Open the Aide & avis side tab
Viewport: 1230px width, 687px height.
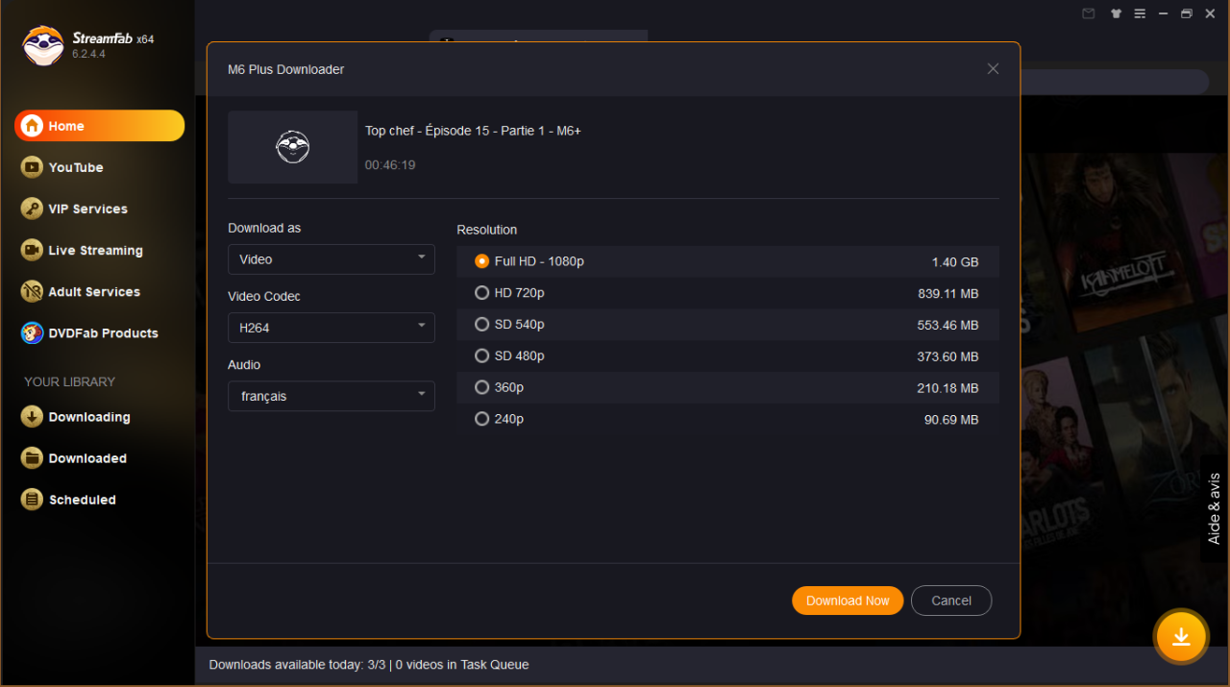click(x=1214, y=508)
